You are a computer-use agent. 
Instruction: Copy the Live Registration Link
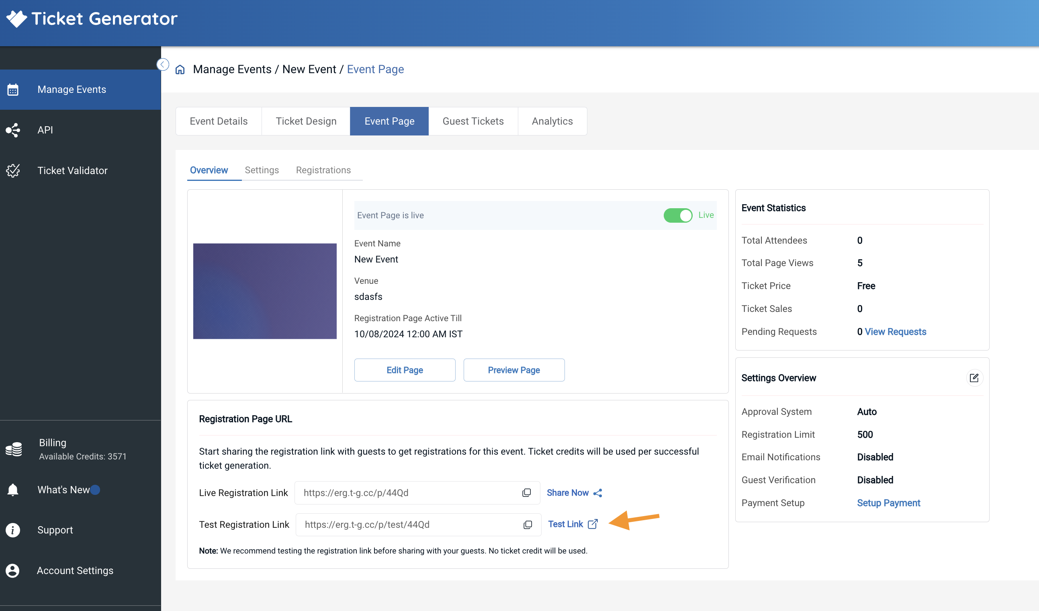526,493
